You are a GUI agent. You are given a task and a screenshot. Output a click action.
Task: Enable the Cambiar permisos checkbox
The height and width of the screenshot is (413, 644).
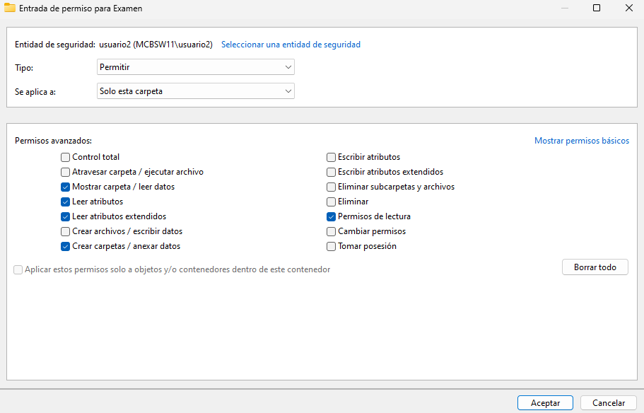pos(331,231)
